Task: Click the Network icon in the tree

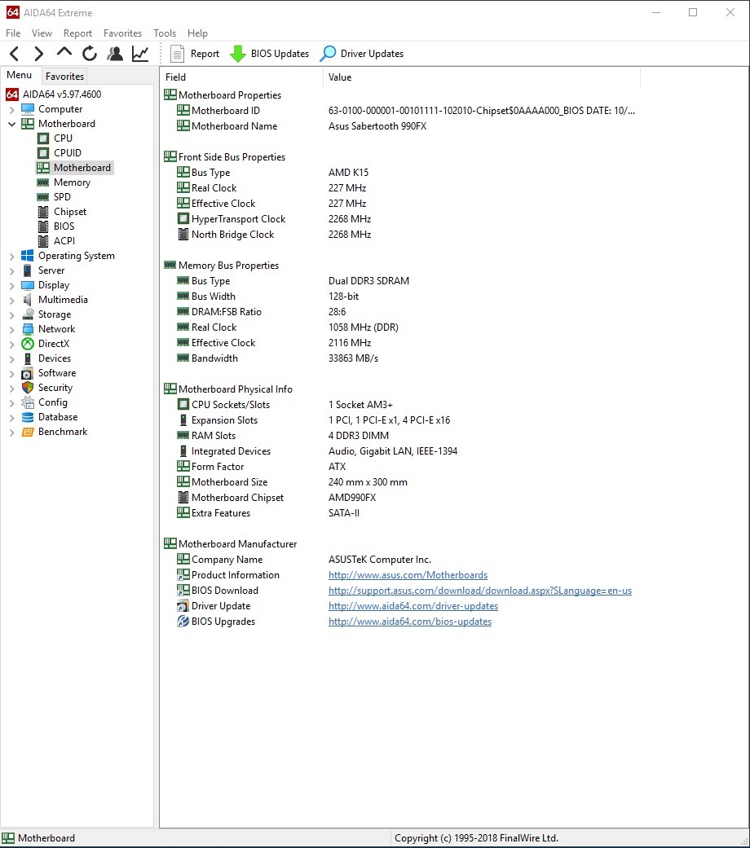Action: click(x=28, y=329)
